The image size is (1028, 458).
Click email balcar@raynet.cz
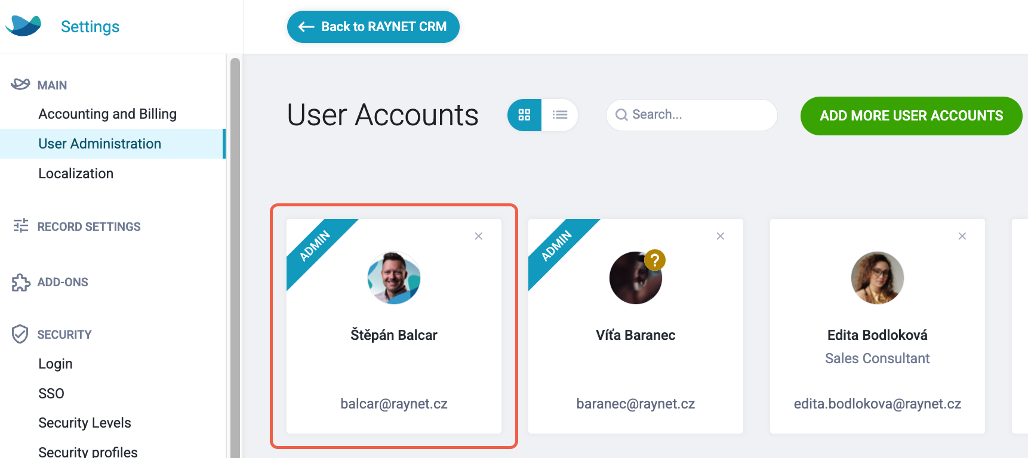pyautogui.click(x=394, y=404)
